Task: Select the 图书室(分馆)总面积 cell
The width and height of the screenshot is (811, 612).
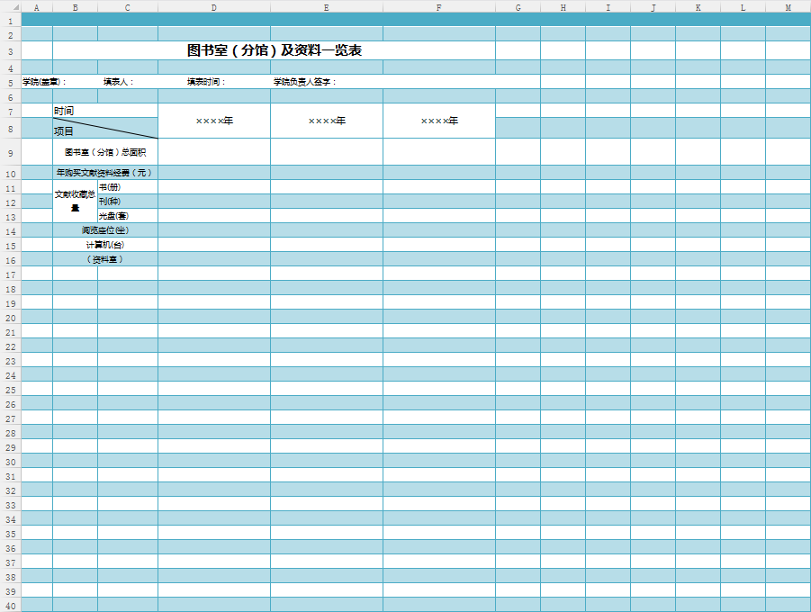Action: click(105, 152)
